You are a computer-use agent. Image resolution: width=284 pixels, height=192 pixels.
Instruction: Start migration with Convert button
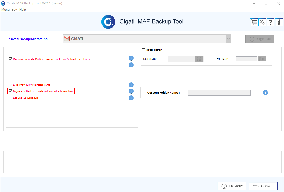(x=263, y=186)
